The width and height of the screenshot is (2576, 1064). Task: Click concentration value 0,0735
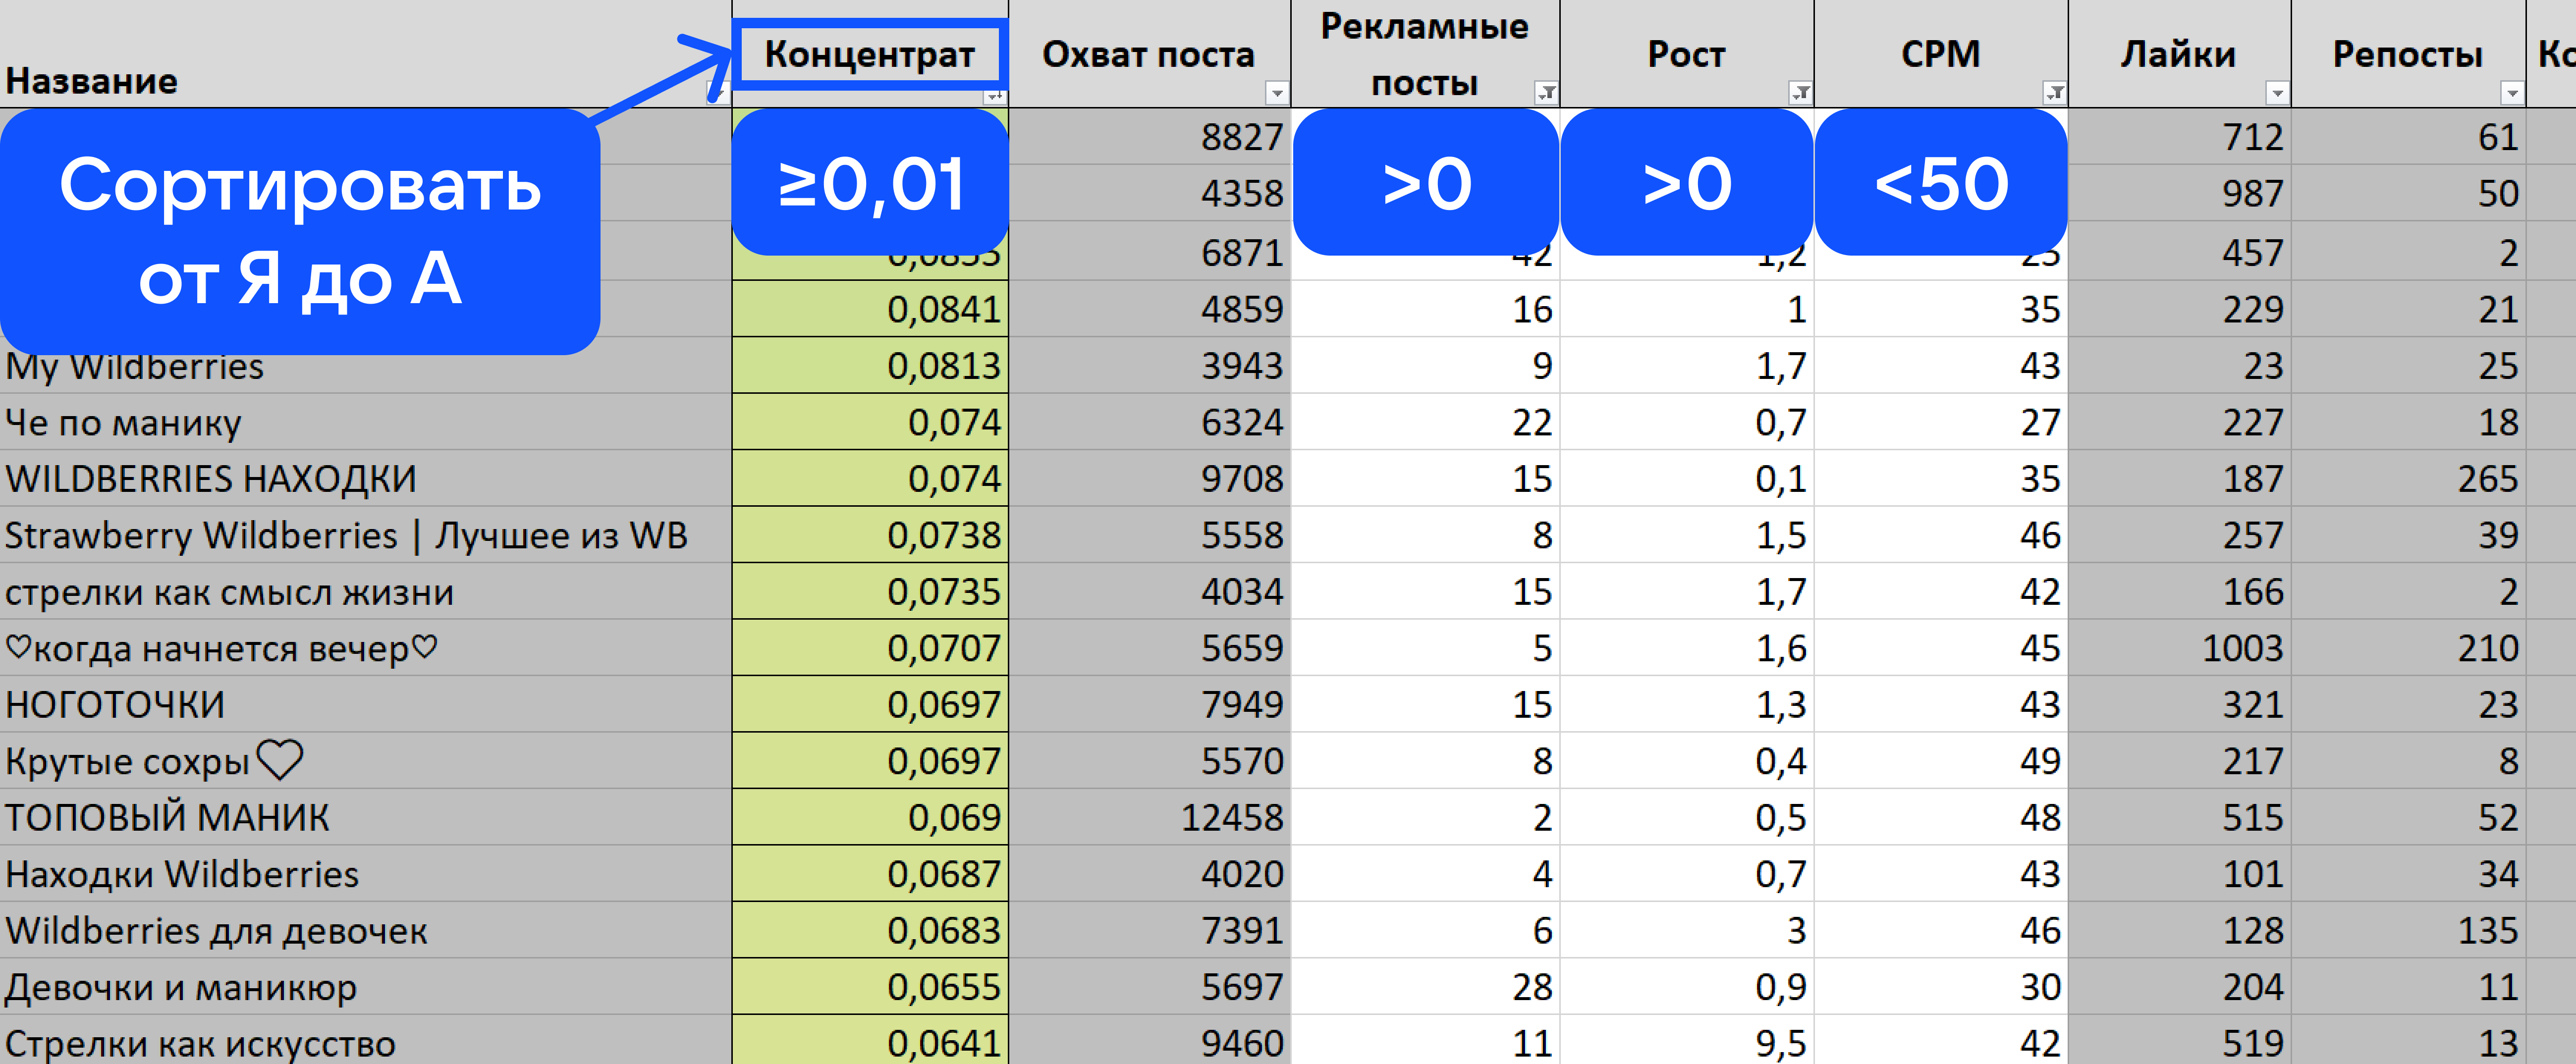point(871,592)
